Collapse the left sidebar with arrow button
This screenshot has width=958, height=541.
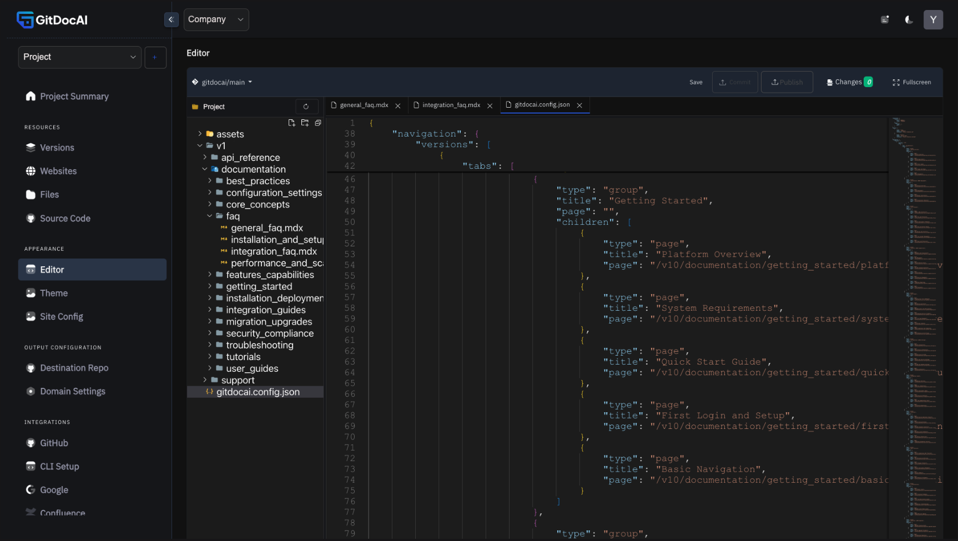tap(171, 20)
